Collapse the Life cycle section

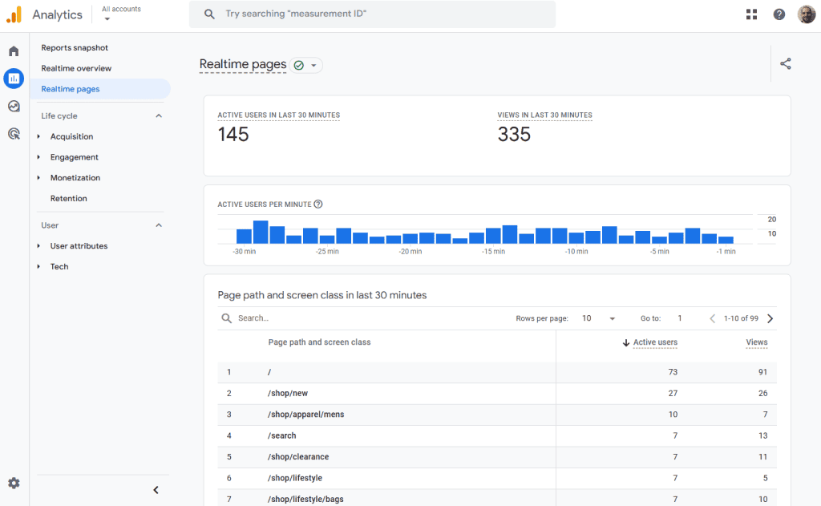click(x=158, y=116)
